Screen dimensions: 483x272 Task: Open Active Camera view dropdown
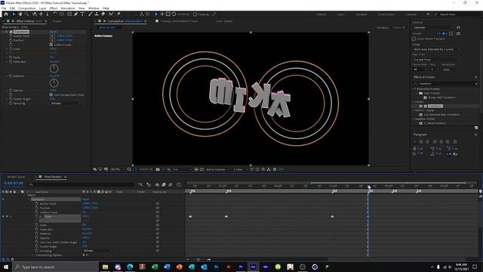click(218, 169)
